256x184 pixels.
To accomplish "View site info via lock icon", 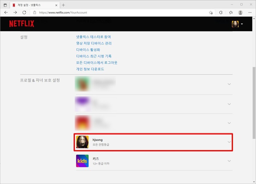I will tap(35, 12).
